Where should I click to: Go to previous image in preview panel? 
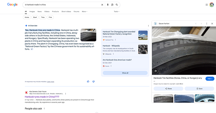tap(196, 24)
